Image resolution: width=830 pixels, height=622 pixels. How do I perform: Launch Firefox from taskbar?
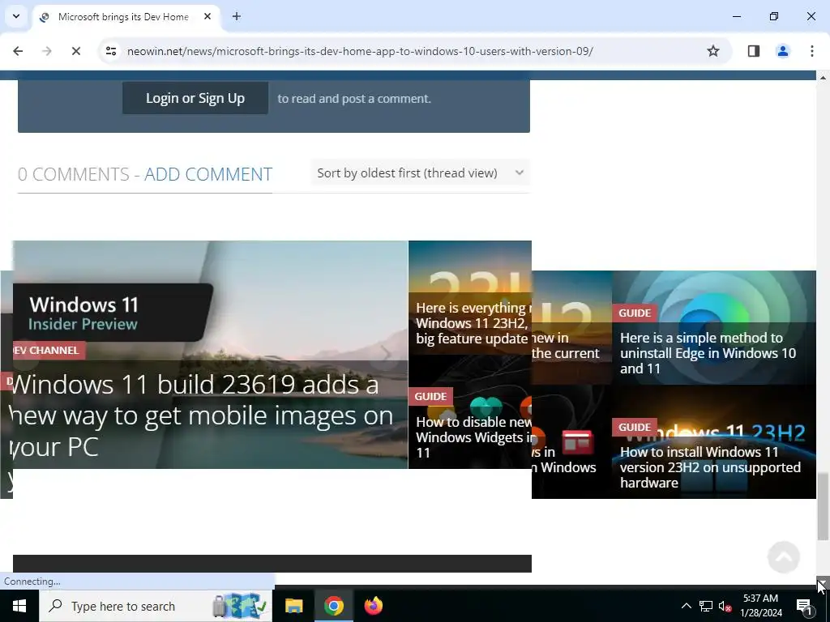pos(373,606)
